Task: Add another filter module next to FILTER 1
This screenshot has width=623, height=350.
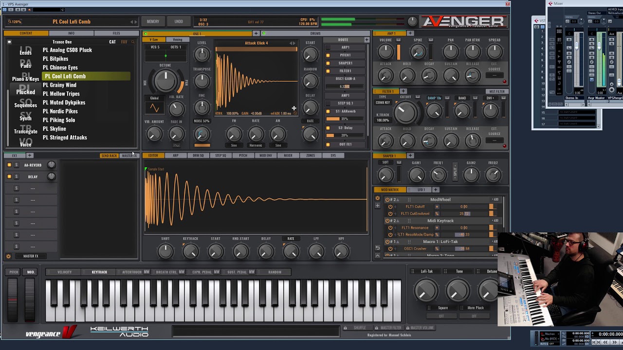Action: pyautogui.click(x=403, y=91)
